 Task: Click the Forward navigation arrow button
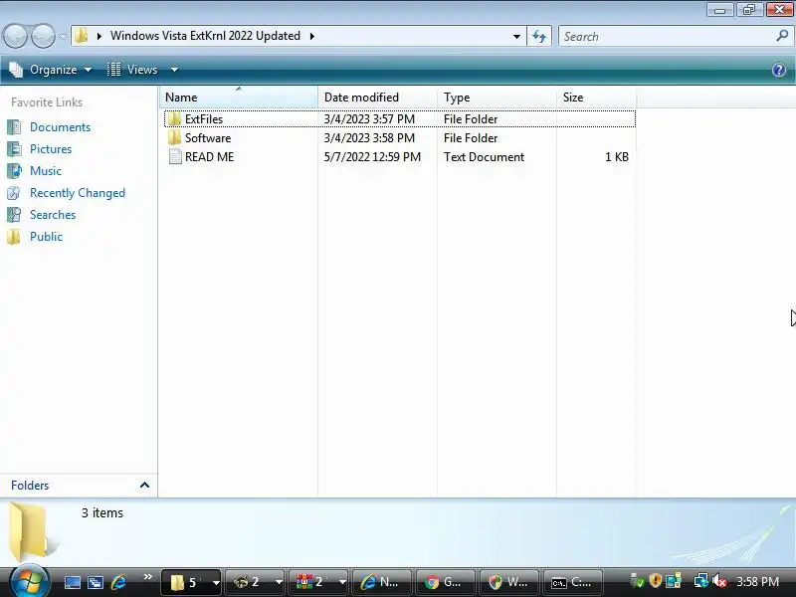(x=43, y=36)
